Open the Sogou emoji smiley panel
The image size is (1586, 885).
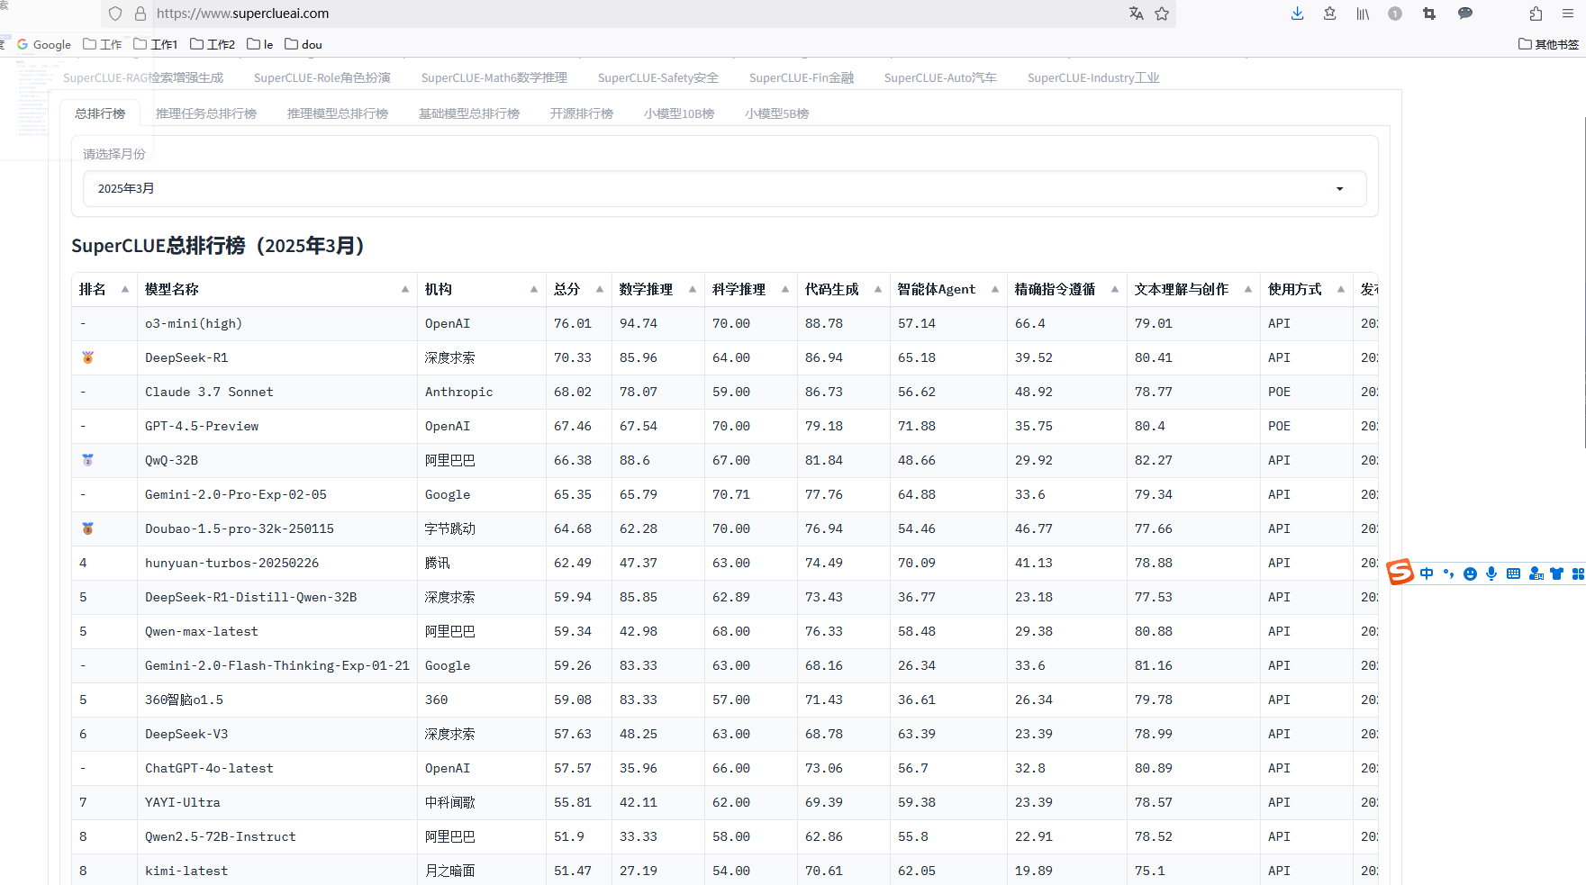point(1470,573)
